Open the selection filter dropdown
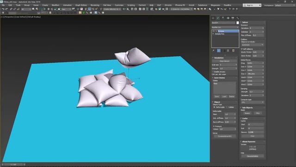Screen dimensions: 296x167 26,9
